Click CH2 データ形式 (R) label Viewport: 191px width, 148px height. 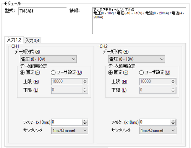[x=116, y=52]
